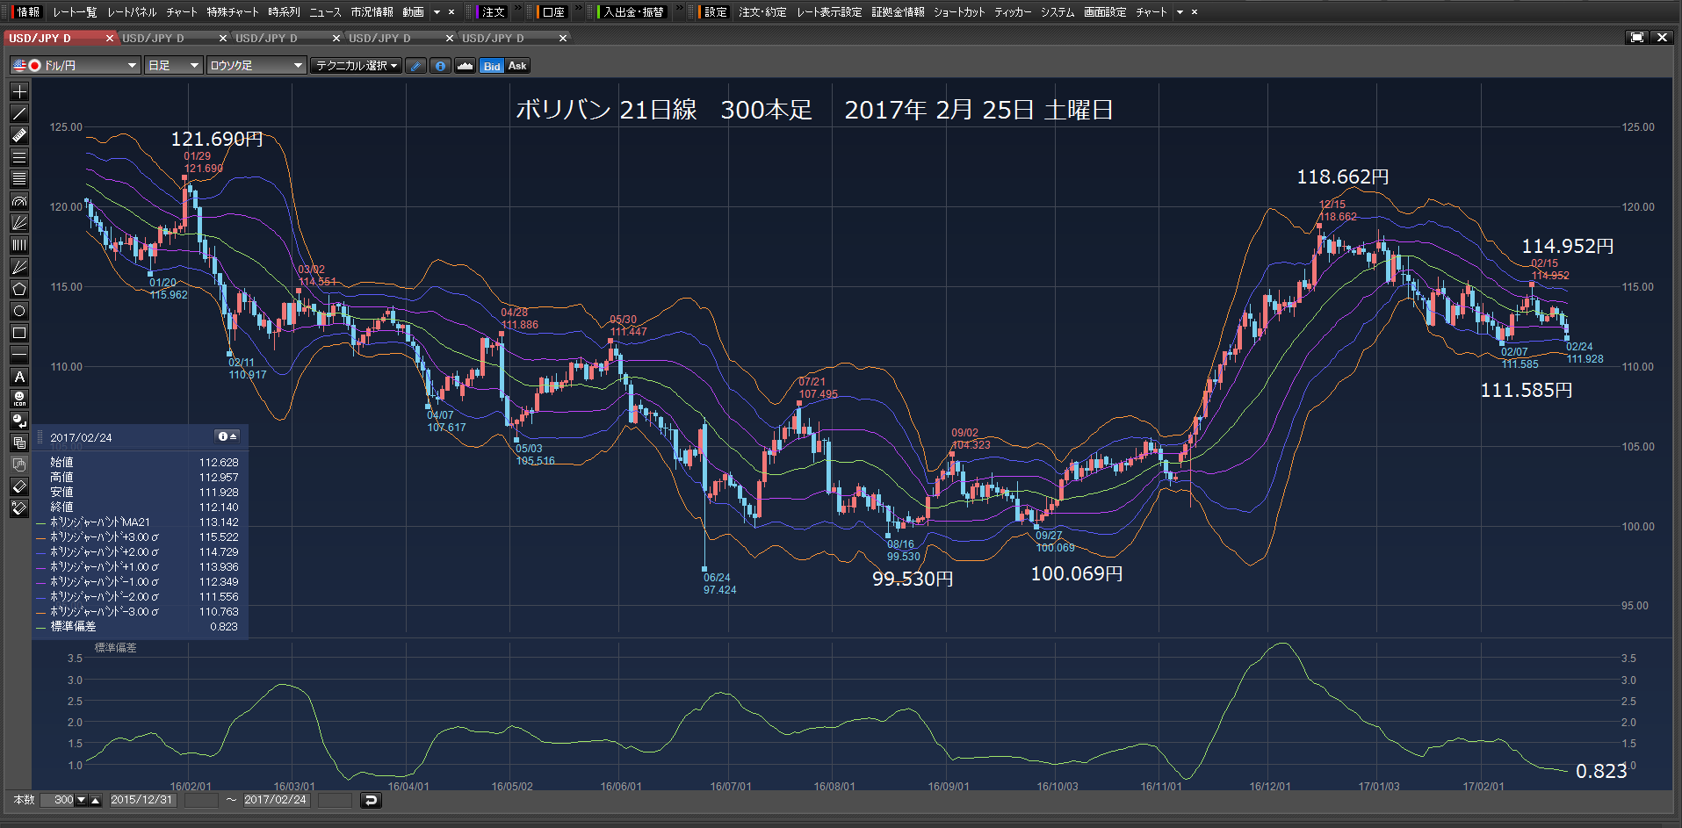Open the smiley ICON stamp tool
The image size is (1682, 828).
click(19, 399)
